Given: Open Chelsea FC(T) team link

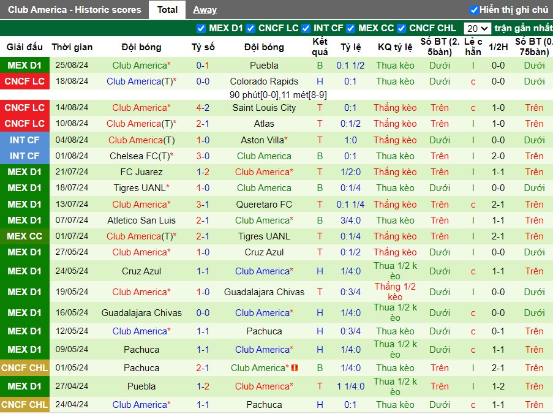Looking at the screenshot, I should (141, 156).
